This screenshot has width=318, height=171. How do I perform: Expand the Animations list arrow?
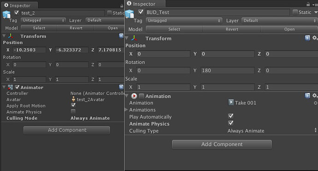(x=126, y=110)
